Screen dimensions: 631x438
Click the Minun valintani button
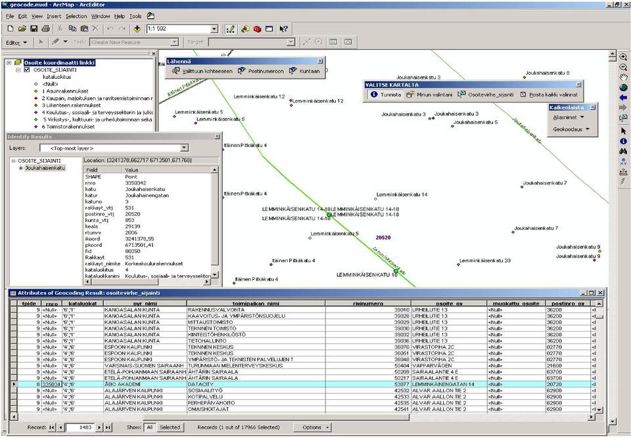[x=429, y=95]
